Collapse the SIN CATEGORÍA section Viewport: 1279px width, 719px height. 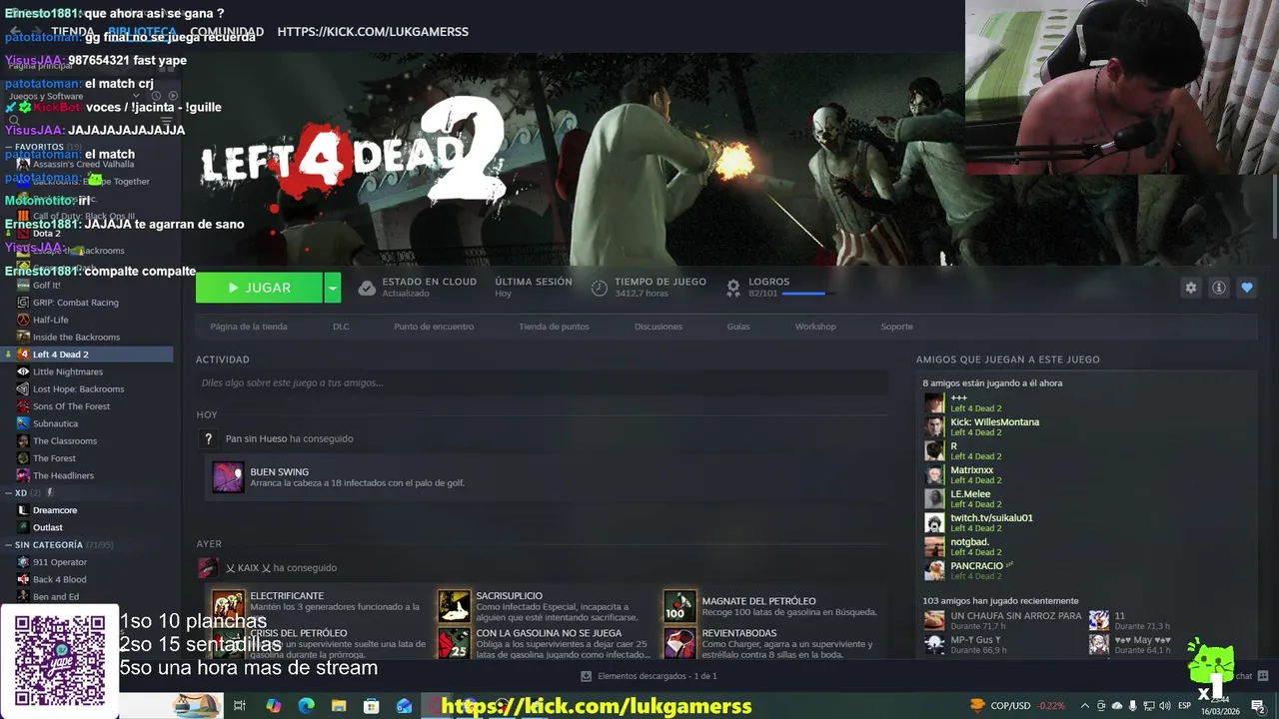point(9,545)
